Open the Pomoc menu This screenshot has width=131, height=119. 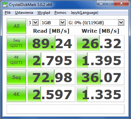click(x=60, y=13)
